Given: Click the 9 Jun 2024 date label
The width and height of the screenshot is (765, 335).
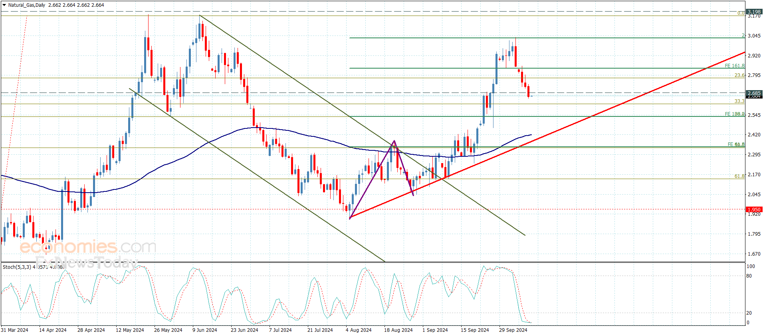Looking at the screenshot, I should (x=205, y=330).
